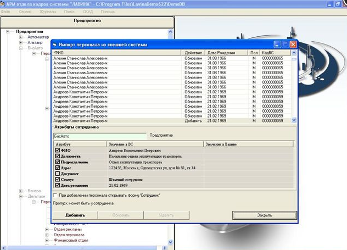
Task: Enable the Документ attribute checkbox
Action: [x=58, y=174]
